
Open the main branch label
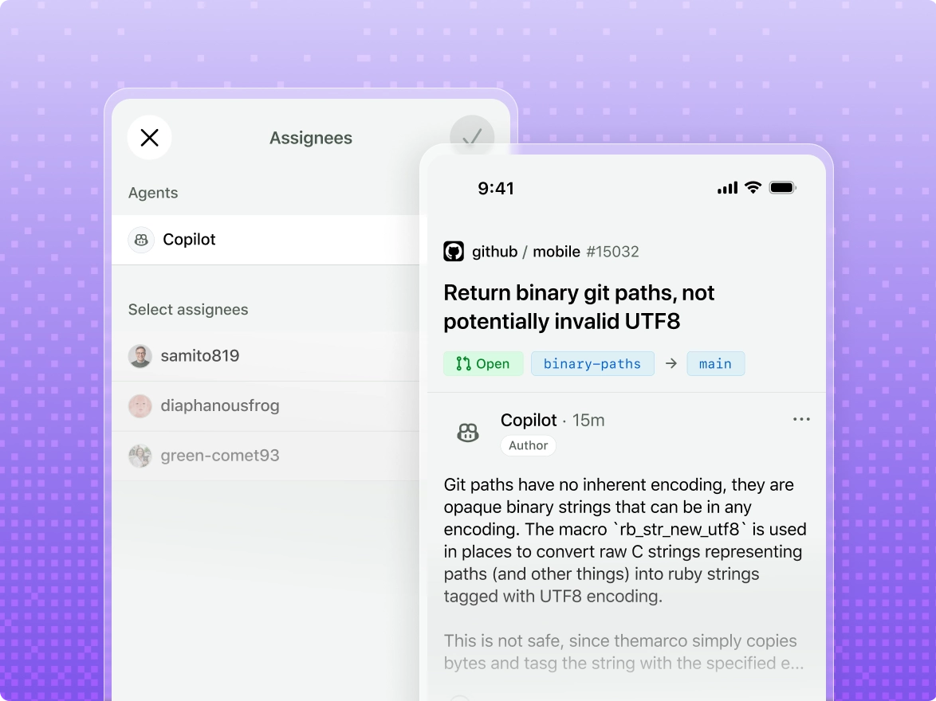[x=715, y=363]
